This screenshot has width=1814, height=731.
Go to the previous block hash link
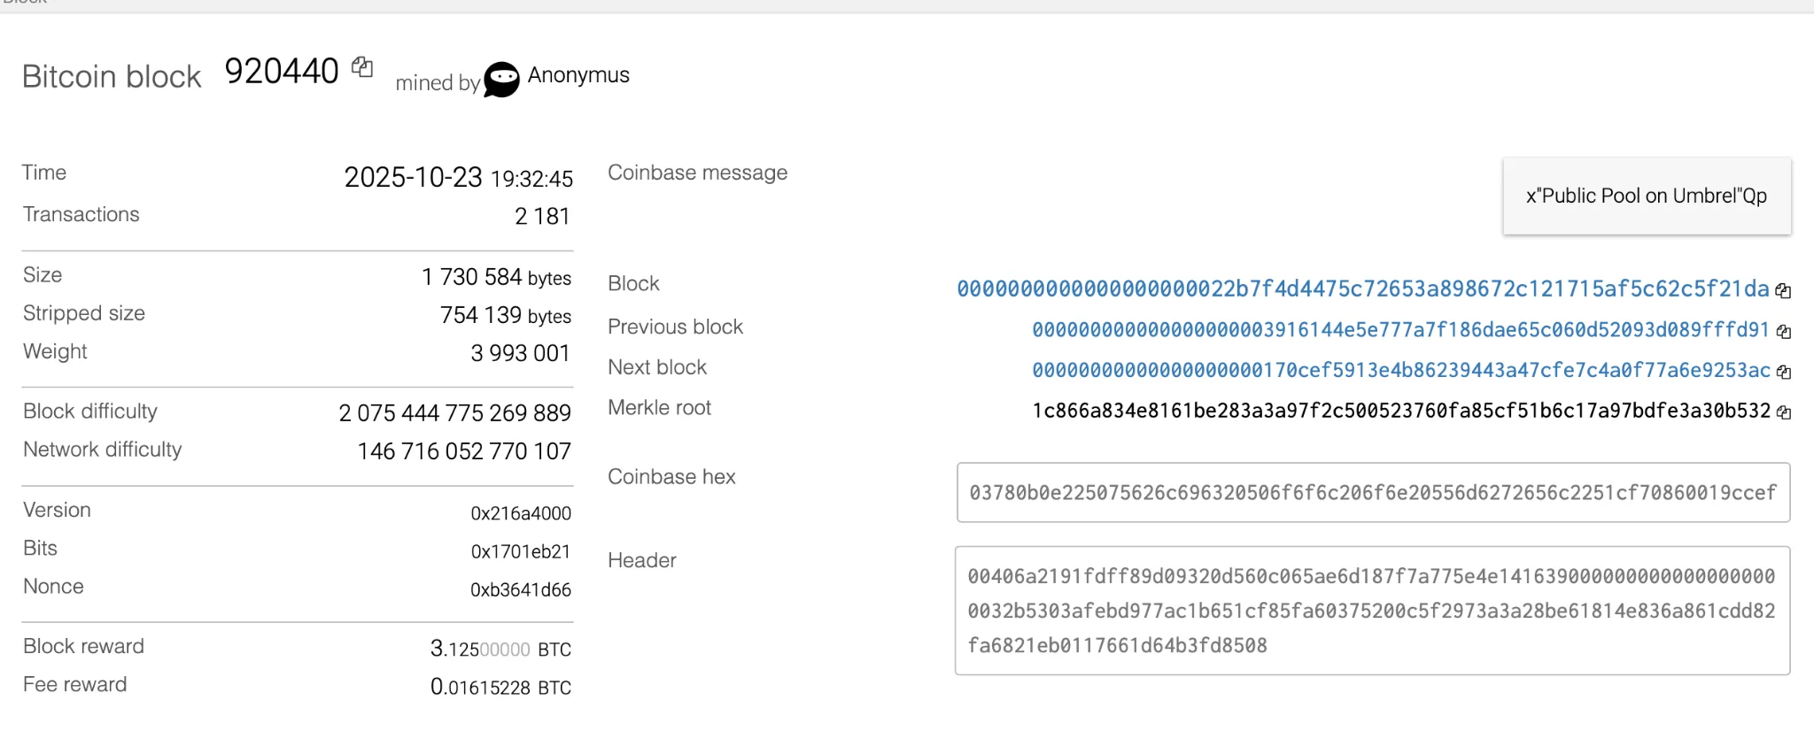coord(1399,330)
